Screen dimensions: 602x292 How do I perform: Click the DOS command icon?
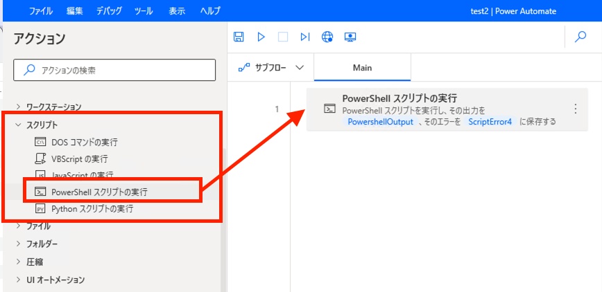coord(40,143)
